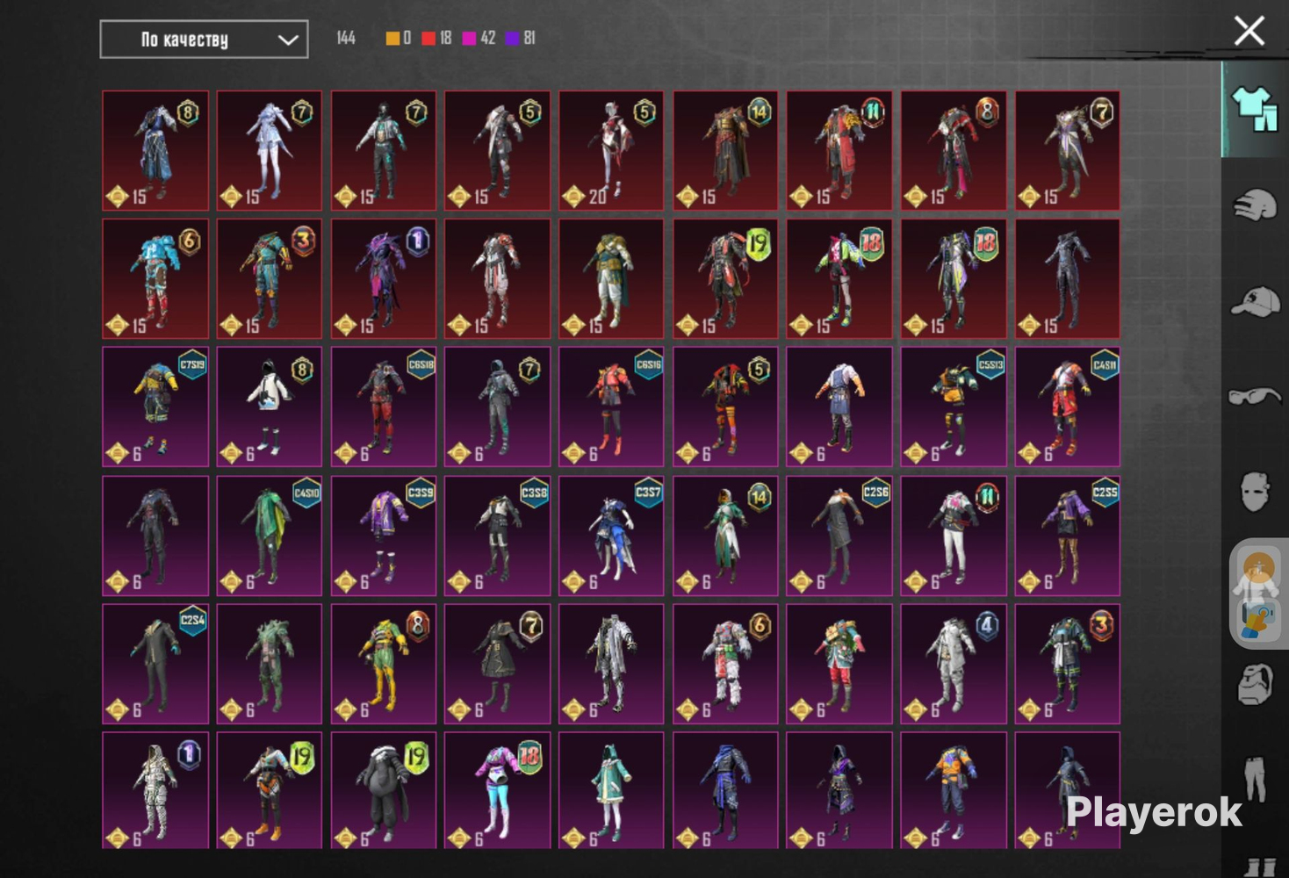Screen dimensions: 1289x878
Task: Select the purple jacket outfit labeled C3S9
Action: [x=384, y=536]
